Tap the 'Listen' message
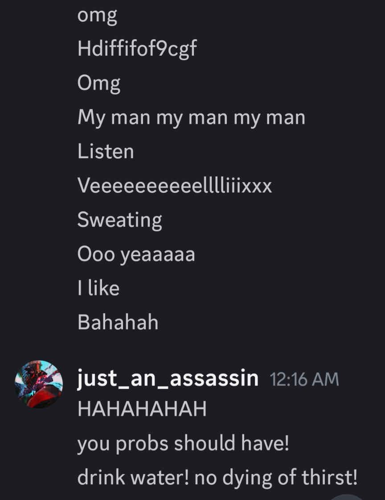This screenshot has width=385, height=500. 106,152
